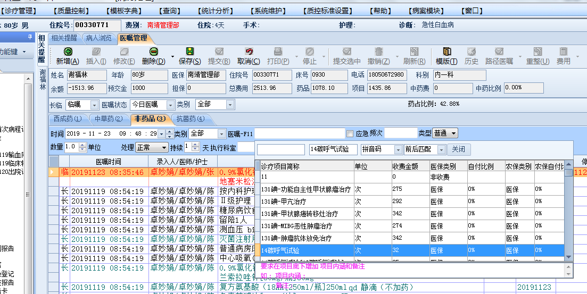Click the pin icon on left panel
Image resolution: width=587 pixels, height=294 pixels.
pyautogui.click(x=30, y=37)
